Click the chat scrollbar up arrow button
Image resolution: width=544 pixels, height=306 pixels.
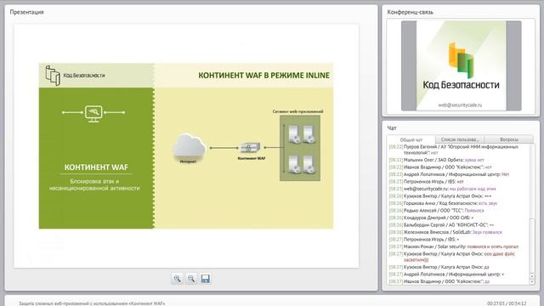(532, 276)
